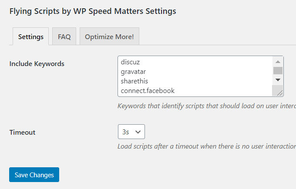Click the 'discuz' keyword line
This screenshot has height=189, width=296.
tap(130, 62)
